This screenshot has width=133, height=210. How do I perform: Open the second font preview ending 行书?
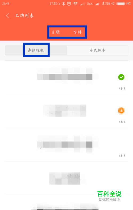pyautogui.click(x=65, y=111)
